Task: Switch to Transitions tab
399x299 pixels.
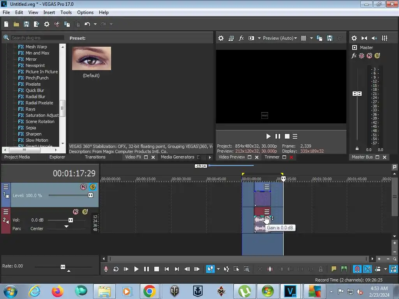Action: pos(95,157)
